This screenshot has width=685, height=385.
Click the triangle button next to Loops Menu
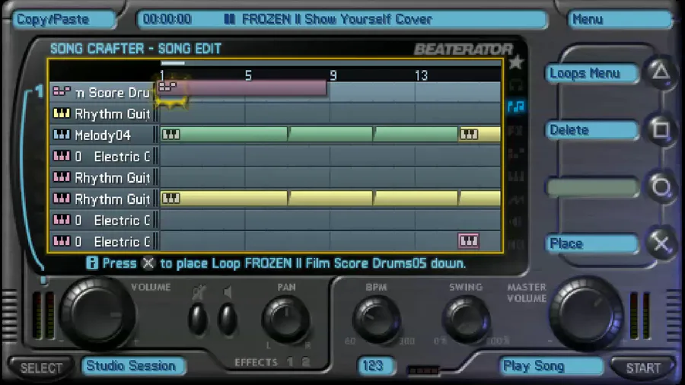pyautogui.click(x=661, y=72)
